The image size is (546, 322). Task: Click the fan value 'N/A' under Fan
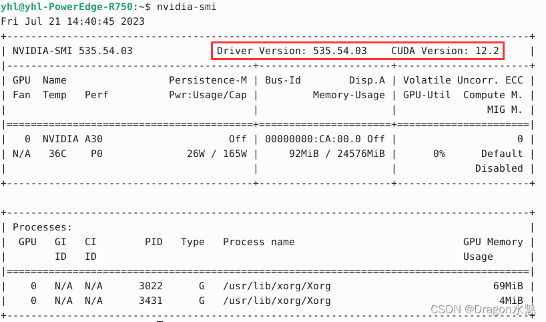click(21, 154)
